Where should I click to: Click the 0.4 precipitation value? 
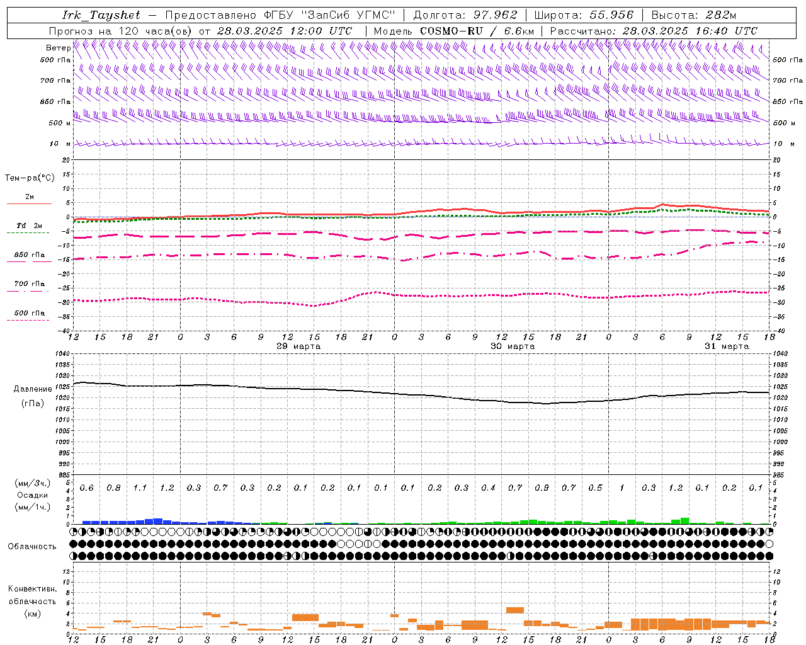click(x=488, y=488)
